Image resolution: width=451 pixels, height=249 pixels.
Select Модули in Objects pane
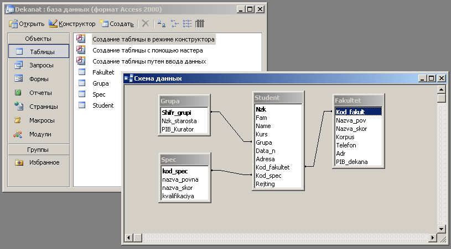(39, 134)
